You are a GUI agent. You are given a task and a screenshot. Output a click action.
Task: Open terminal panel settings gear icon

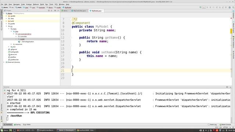click(x=227, y=87)
